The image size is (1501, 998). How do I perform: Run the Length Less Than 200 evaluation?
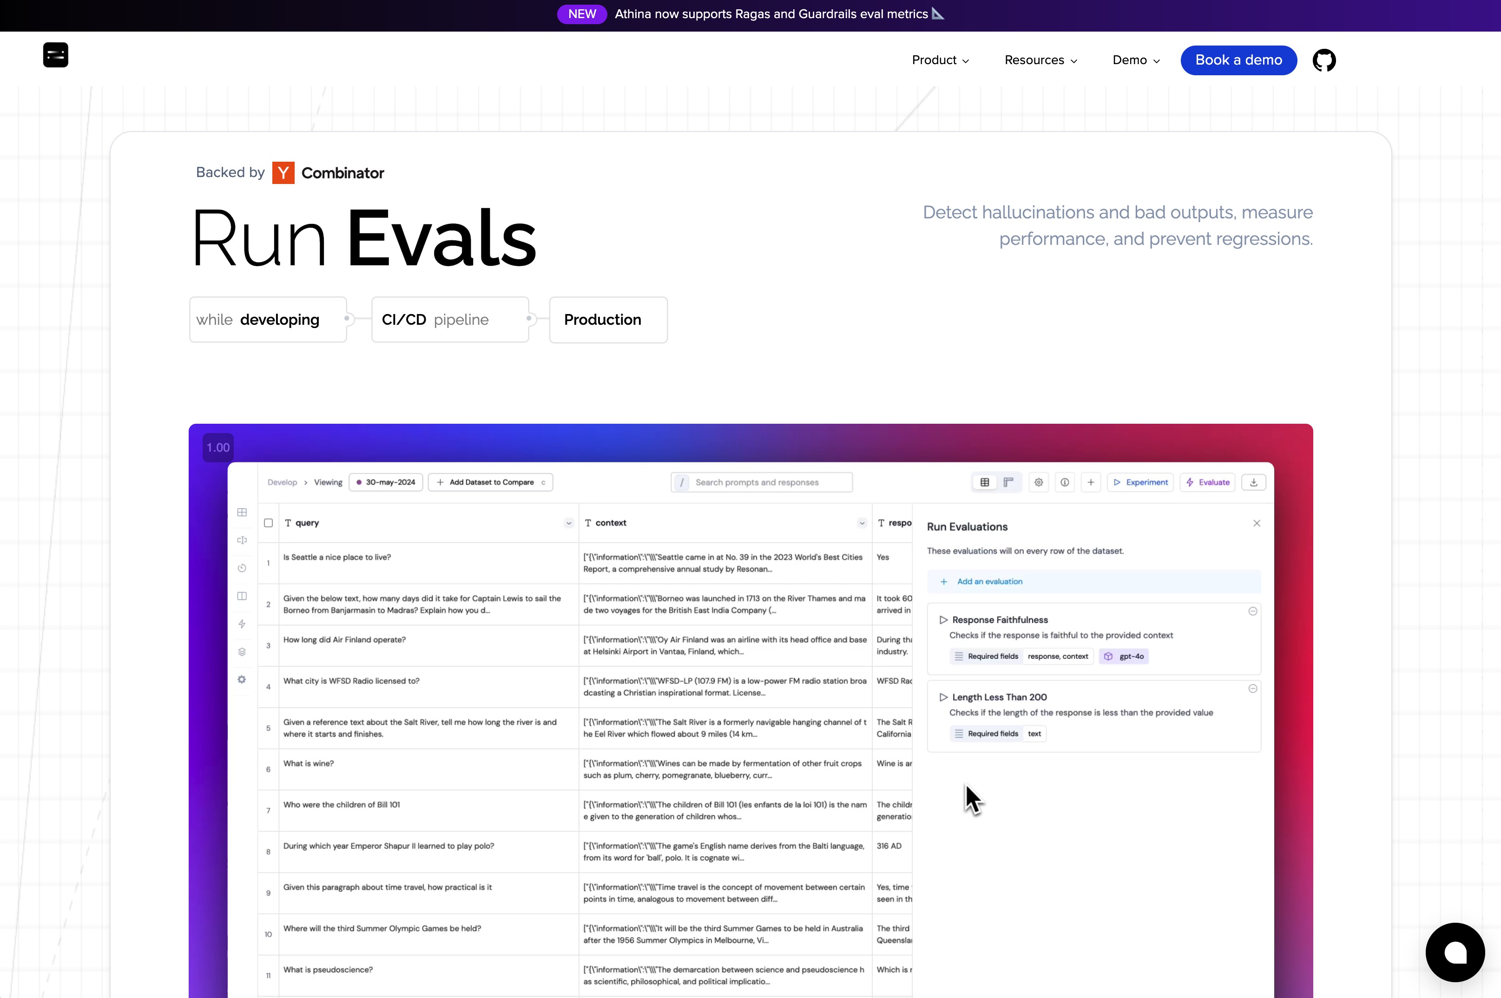943,697
